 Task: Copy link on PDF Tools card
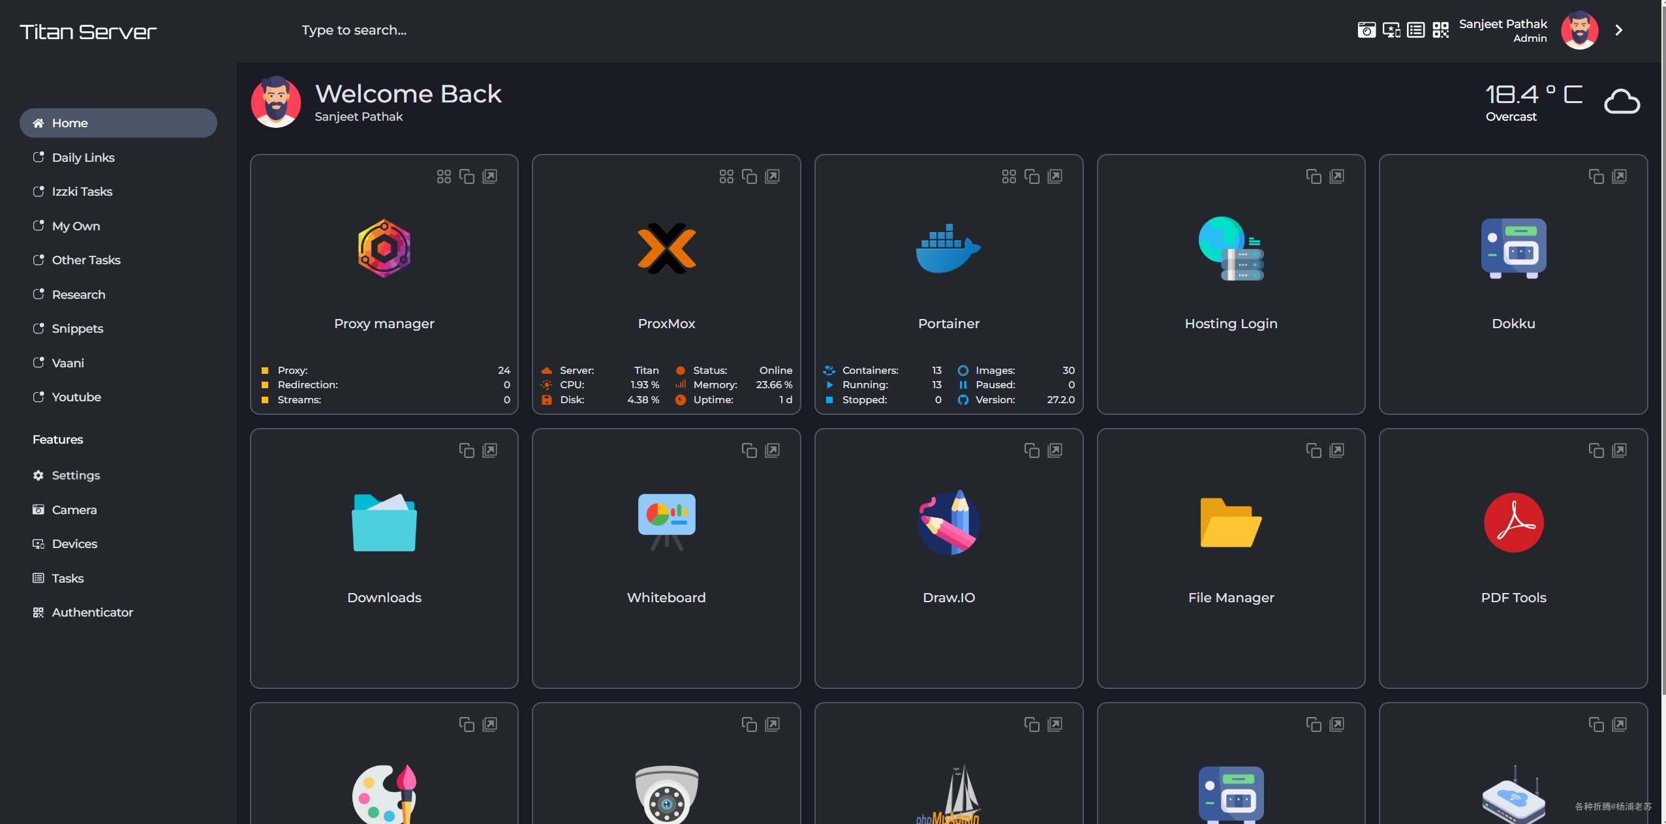[1596, 450]
